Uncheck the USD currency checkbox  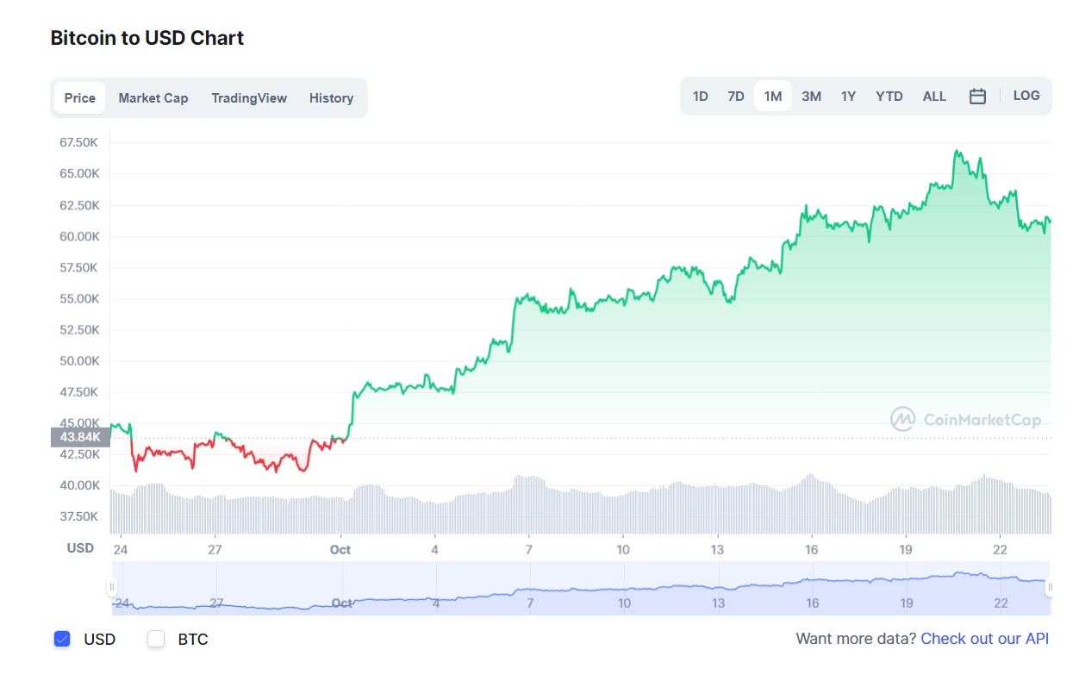click(x=62, y=639)
